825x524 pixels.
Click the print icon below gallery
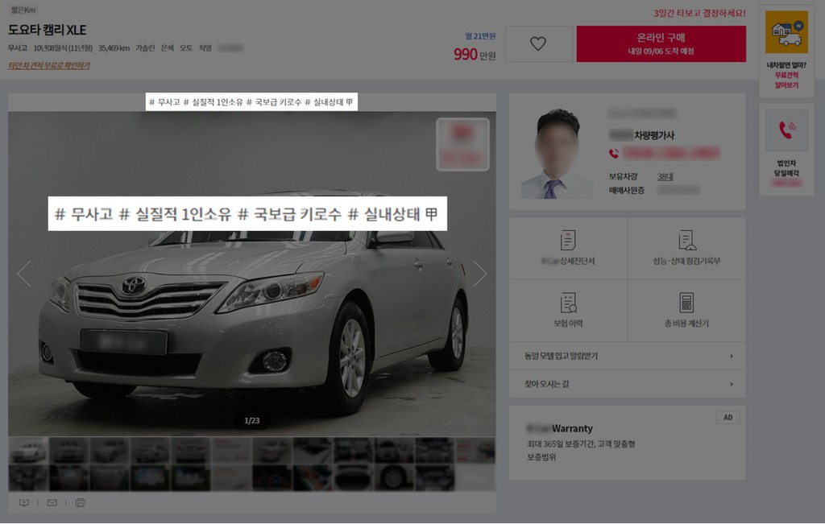[80, 503]
